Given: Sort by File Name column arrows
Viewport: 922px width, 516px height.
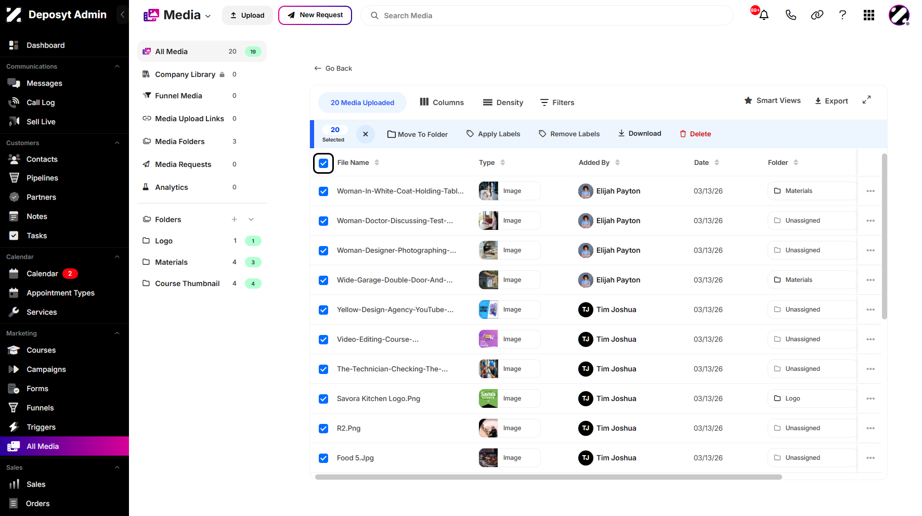Looking at the screenshot, I should point(376,163).
